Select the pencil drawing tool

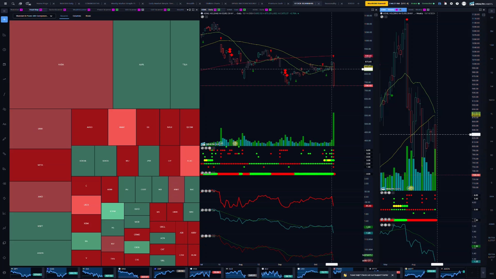[x=4, y=139]
